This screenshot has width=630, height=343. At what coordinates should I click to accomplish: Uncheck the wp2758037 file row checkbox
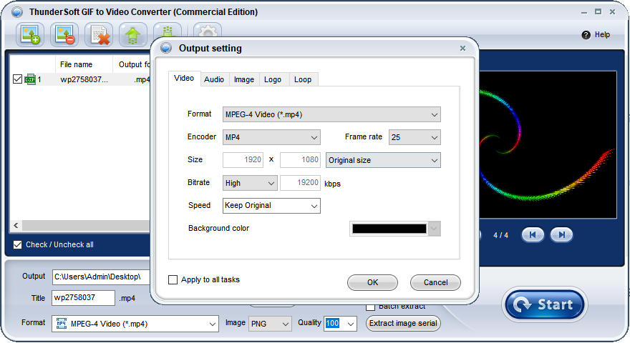(18, 79)
